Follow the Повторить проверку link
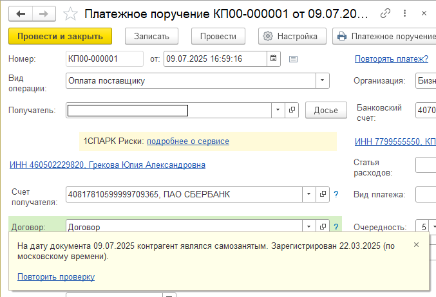 pyautogui.click(x=56, y=276)
